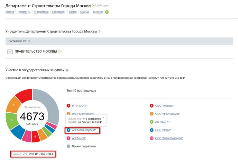Open supplier АО "Мосинжпроект"

84,130
